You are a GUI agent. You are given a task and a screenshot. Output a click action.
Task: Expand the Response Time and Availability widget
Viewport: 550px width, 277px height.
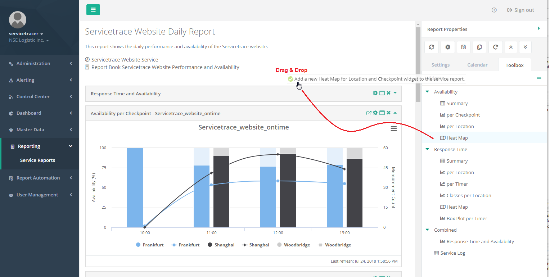(x=395, y=93)
